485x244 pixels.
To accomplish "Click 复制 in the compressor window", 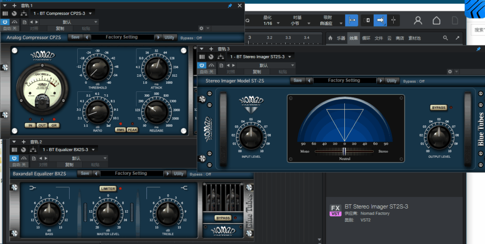I will point(60,28).
